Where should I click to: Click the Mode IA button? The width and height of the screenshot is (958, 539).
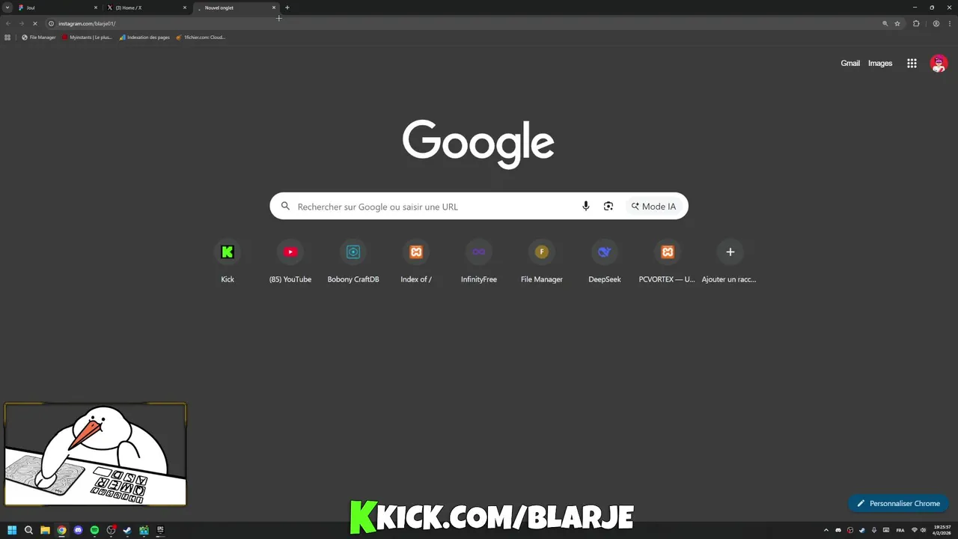[653, 207]
